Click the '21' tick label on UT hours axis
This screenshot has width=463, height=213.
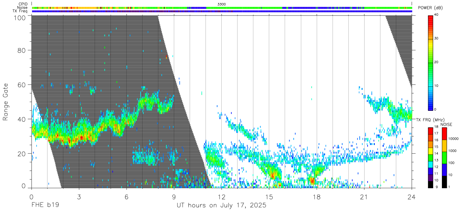tap(364, 196)
